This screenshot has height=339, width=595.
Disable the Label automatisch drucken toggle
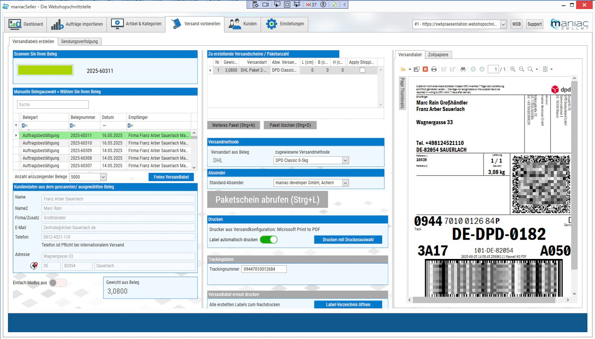point(269,240)
